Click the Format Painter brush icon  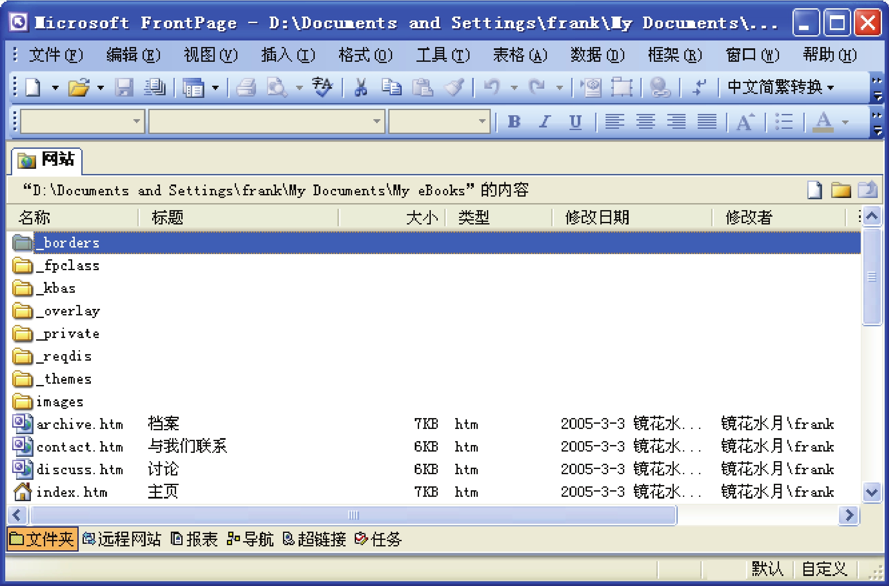click(x=454, y=87)
